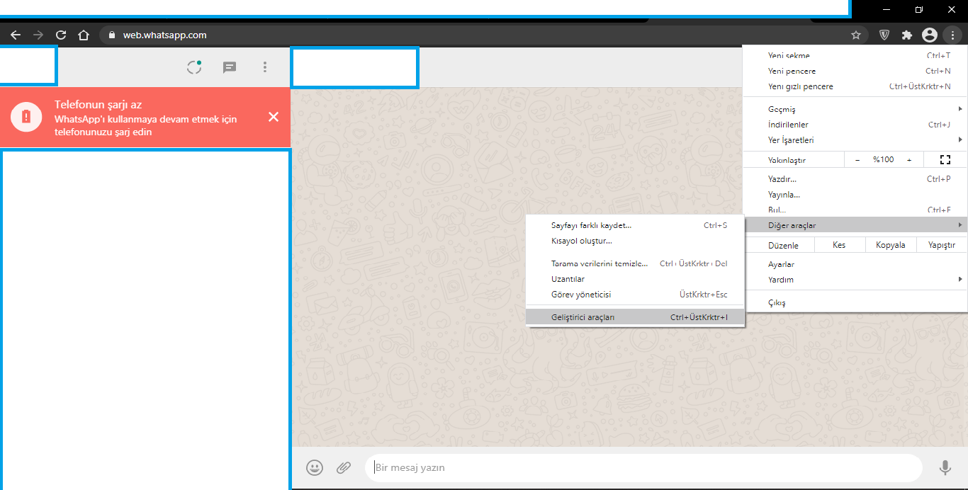968x490 pixels.
Task: Click the WhatsApp status updates icon
Action: (194, 67)
